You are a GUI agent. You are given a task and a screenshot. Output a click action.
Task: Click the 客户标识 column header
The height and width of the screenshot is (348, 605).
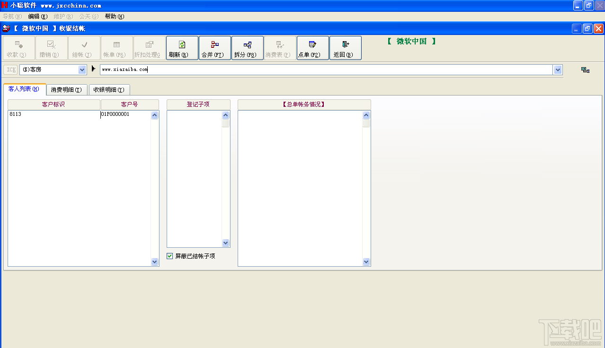54,104
